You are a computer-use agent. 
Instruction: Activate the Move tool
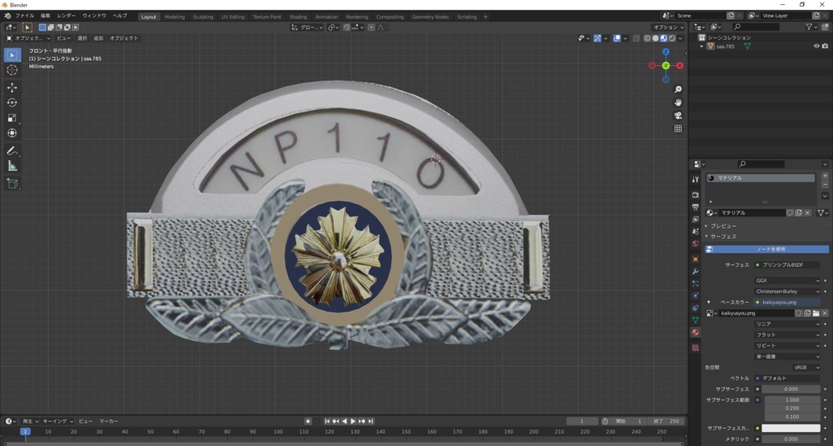click(x=12, y=88)
